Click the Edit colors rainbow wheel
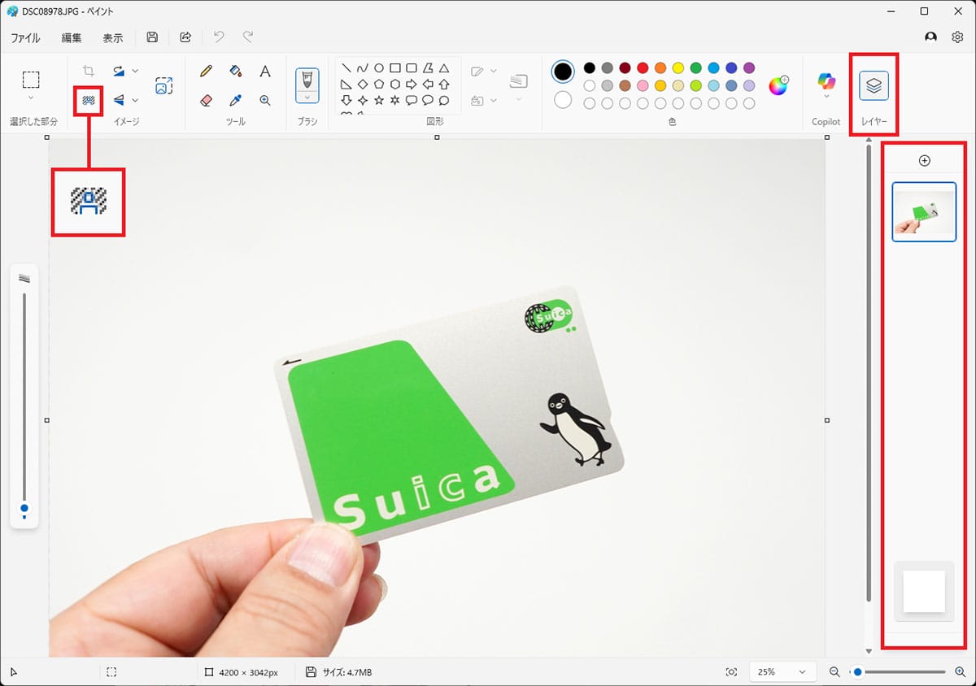The image size is (976, 686). 778,85
